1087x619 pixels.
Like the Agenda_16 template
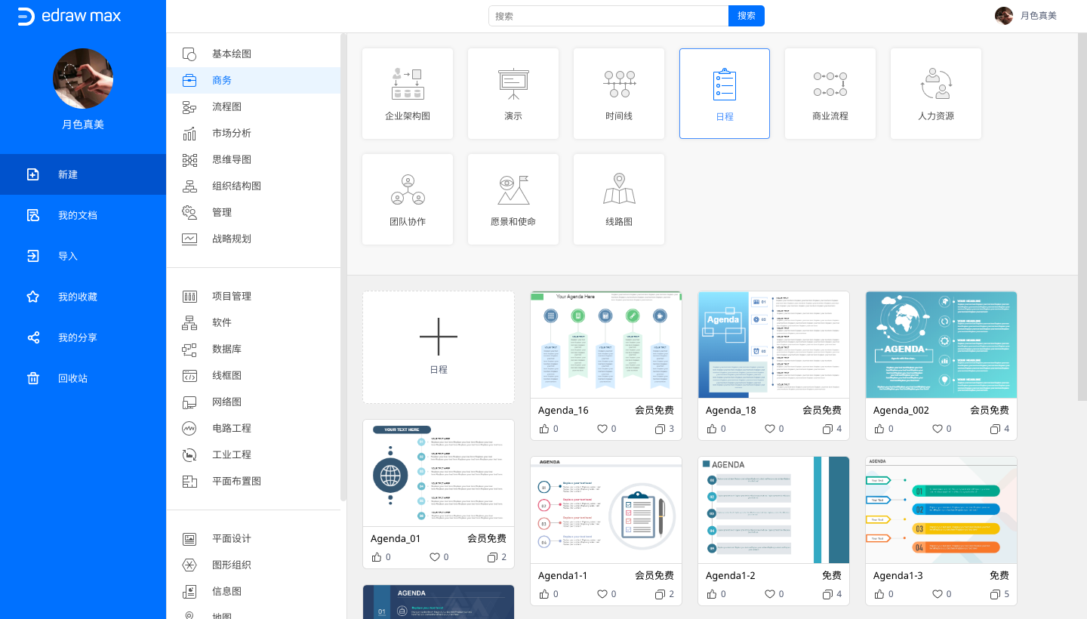tap(545, 429)
